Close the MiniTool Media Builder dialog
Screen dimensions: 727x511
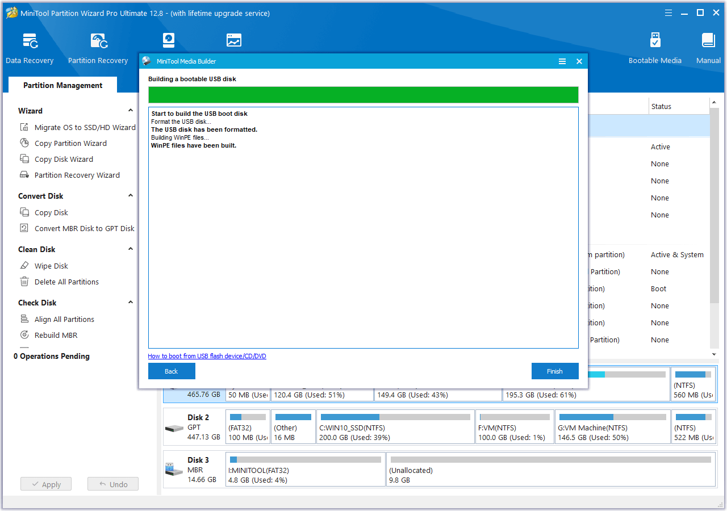tap(579, 61)
